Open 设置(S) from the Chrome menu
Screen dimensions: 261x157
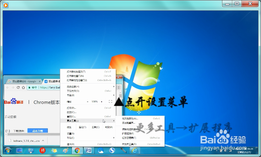pos(88,134)
